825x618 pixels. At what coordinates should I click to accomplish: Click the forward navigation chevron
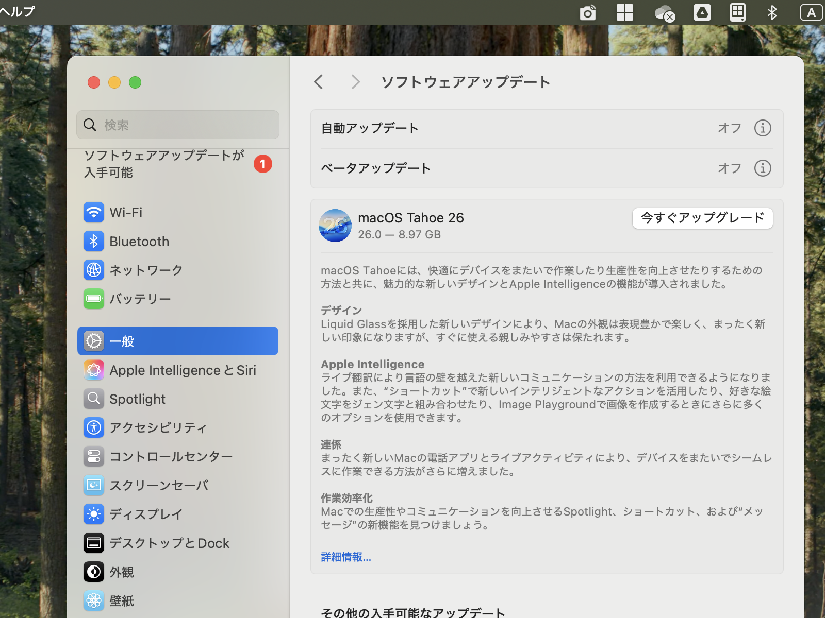[x=355, y=82]
